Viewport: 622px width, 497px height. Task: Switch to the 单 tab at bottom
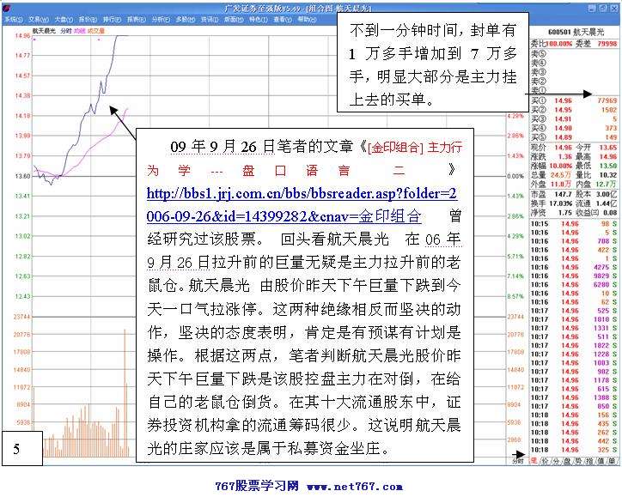(x=612, y=461)
